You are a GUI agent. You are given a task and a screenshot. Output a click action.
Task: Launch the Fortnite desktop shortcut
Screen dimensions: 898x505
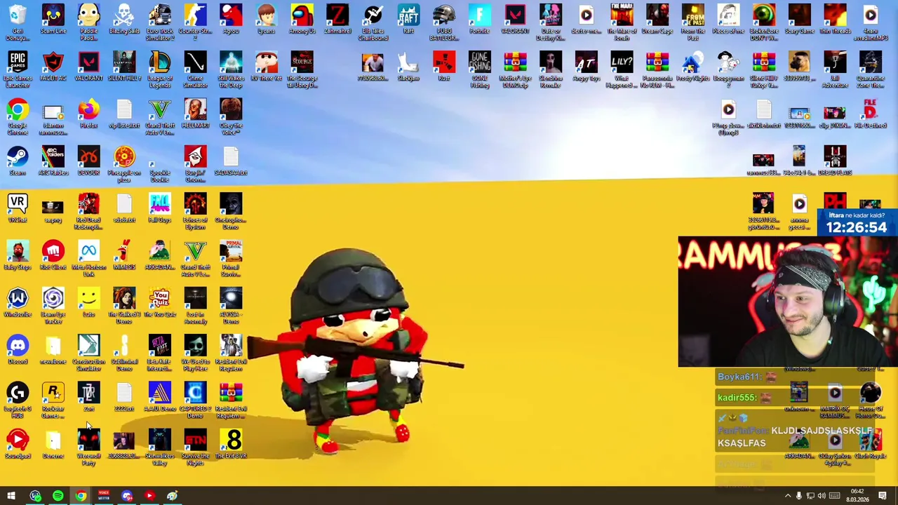480,20
